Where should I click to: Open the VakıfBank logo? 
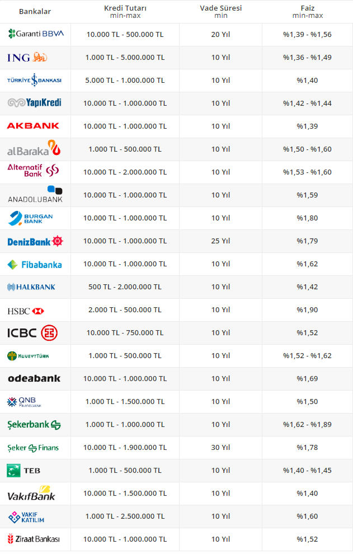pos(31,494)
